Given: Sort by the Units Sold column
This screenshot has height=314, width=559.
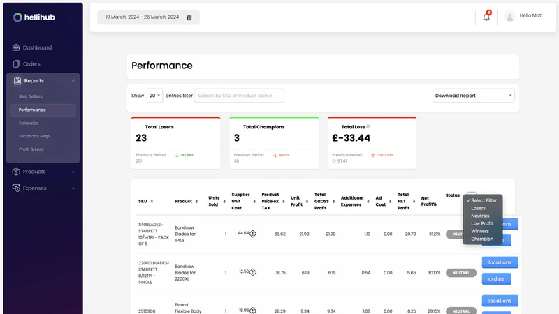Looking at the screenshot, I should click(224, 202).
